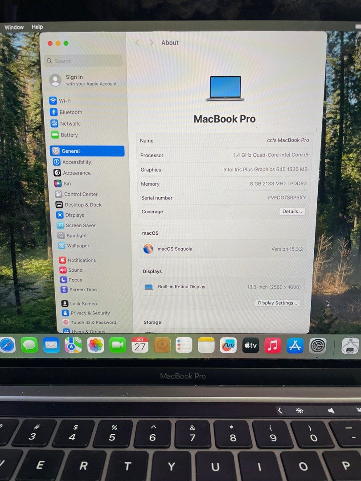Open Bluetooth settings
The width and height of the screenshot is (361, 481).
coord(76,112)
